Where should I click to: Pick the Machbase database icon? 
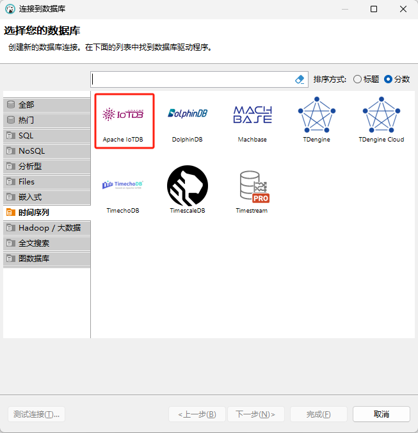coord(252,115)
